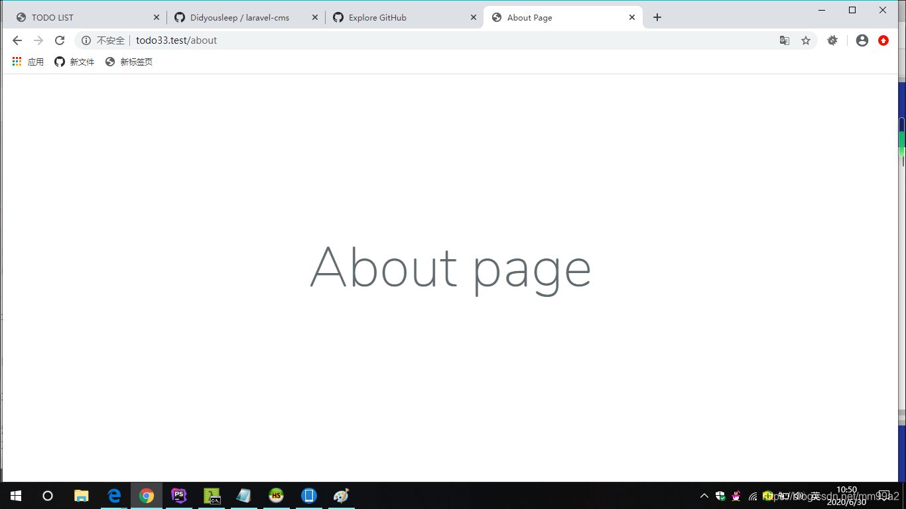Open the 应用 apps bookmark
The width and height of the screenshot is (906, 509).
coord(28,62)
